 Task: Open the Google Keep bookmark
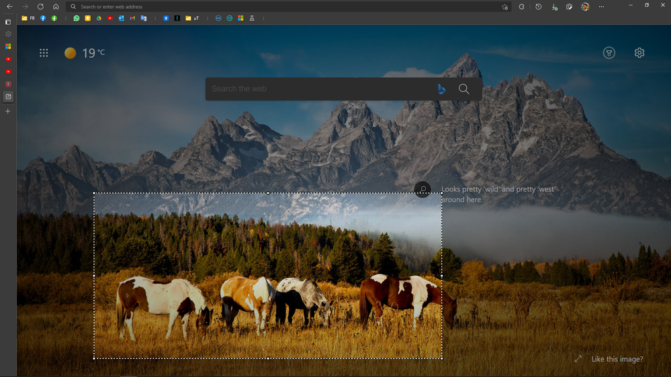(87, 18)
